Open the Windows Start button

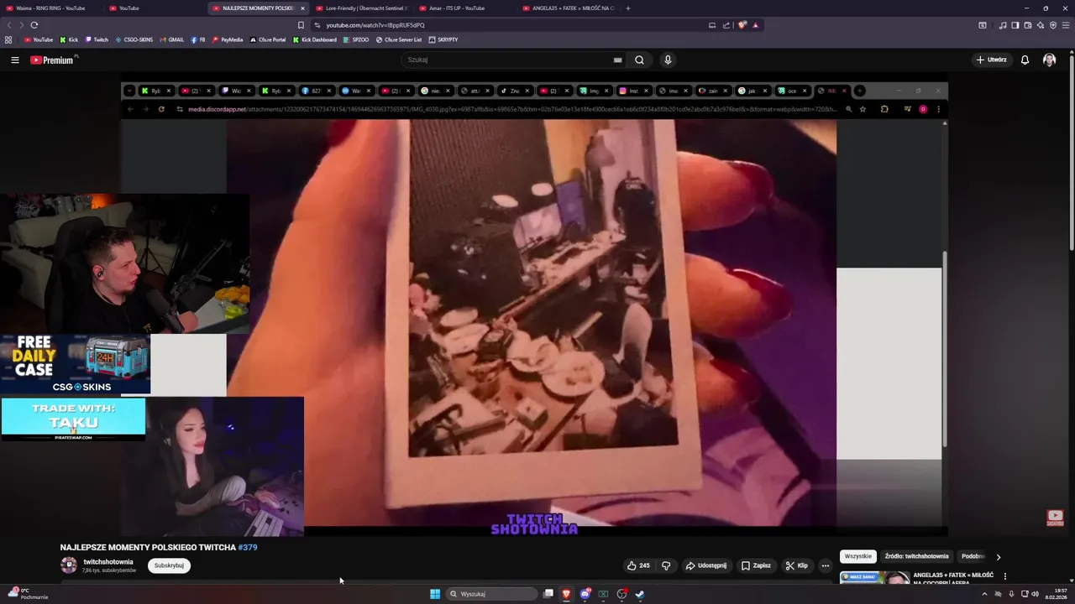tap(435, 594)
